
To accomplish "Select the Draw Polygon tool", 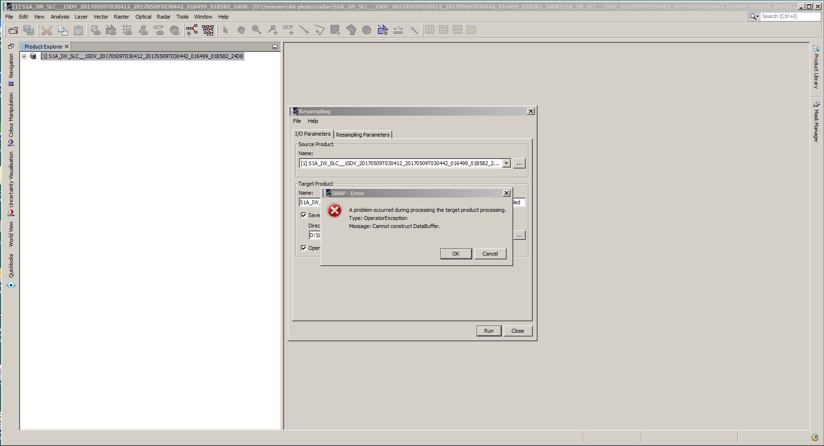I will pyautogui.click(x=351, y=30).
